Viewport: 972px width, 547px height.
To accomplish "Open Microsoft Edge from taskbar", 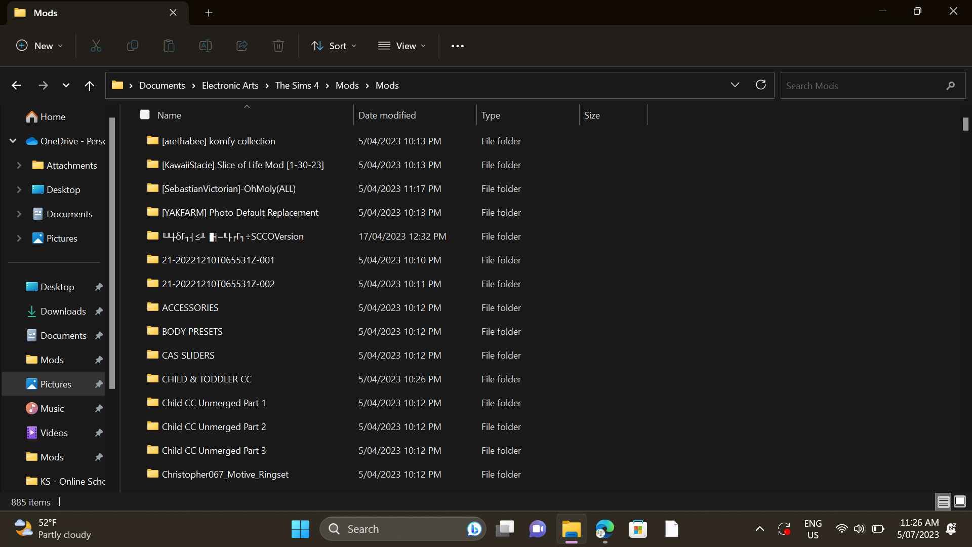I will (604, 529).
